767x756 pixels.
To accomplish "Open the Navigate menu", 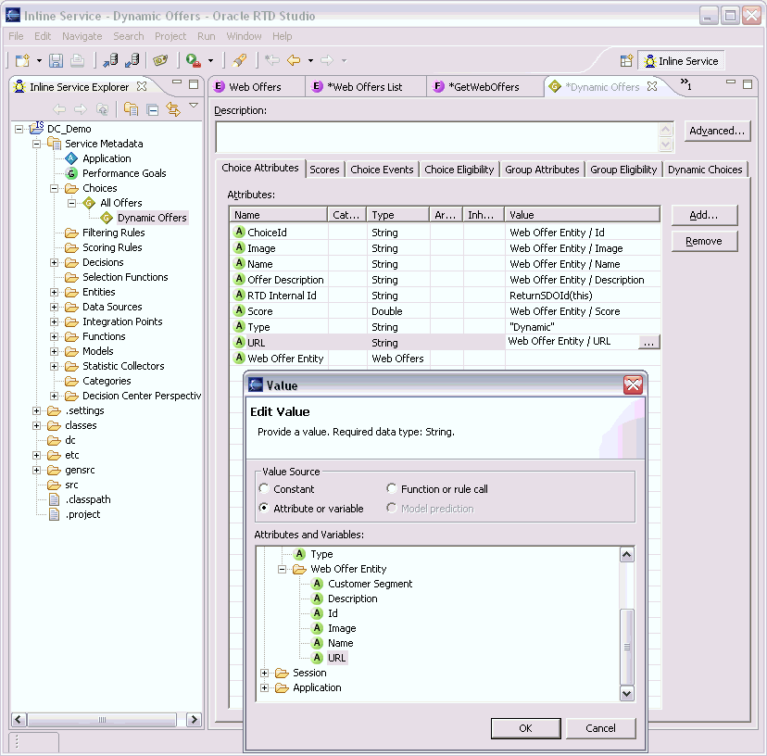I will [82, 36].
